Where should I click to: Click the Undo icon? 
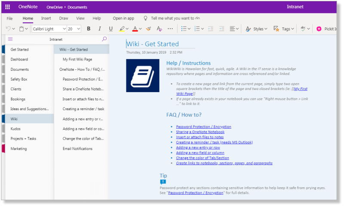(x=8, y=29)
